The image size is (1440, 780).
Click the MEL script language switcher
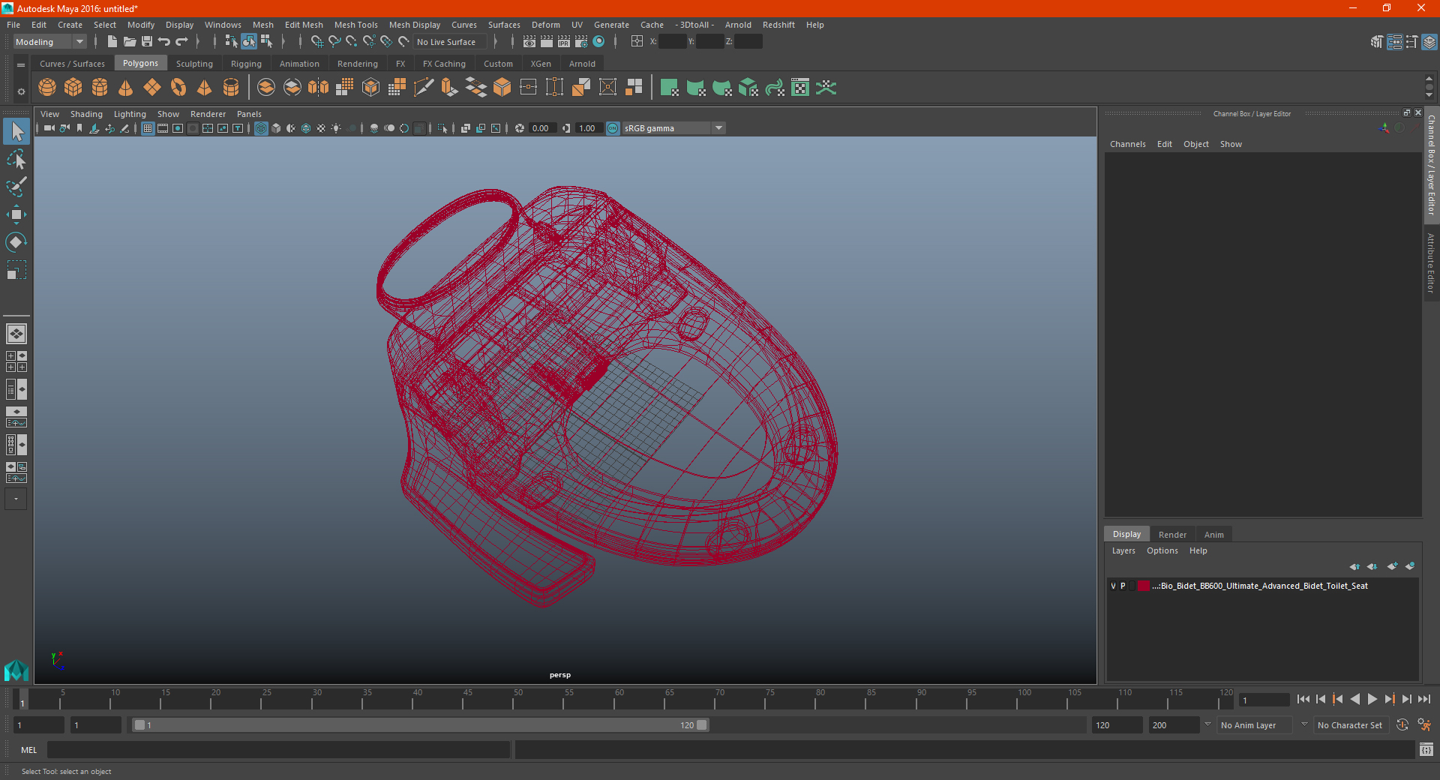coord(29,750)
